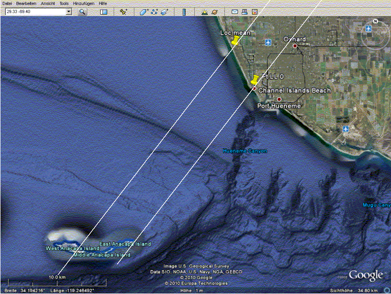Open the Ansicht menu
This screenshot has height=294, width=391.
(x=48, y=3)
